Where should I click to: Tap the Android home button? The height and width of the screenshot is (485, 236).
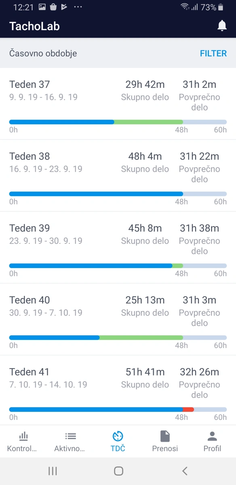point(118,471)
